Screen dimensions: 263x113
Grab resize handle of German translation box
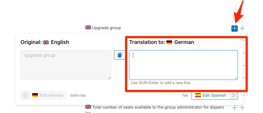click(236, 78)
